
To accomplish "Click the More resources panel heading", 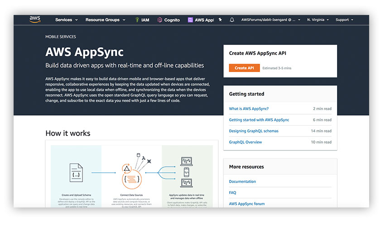I will point(246,167).
